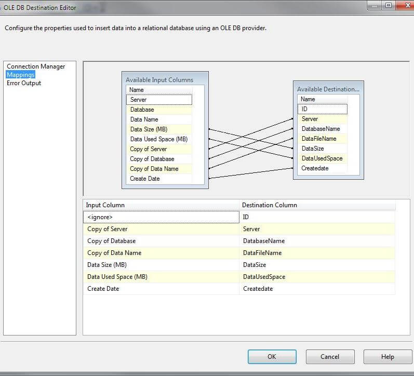Select DataUsedSpace in Available Destination columns

323,158
